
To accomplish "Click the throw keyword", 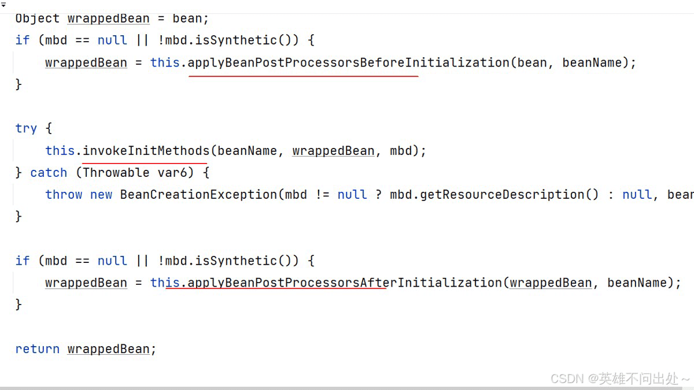I will (x=64, y=195).
